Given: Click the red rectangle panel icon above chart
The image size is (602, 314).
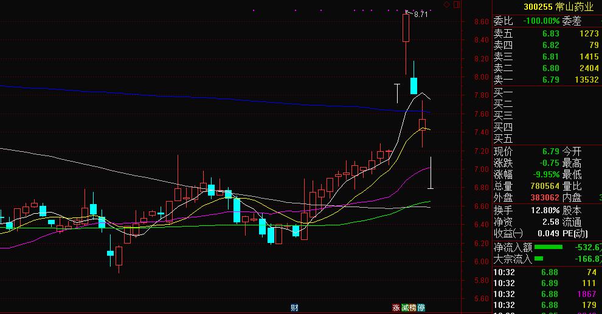Looking at the screenshot, I should pos(457,5).
